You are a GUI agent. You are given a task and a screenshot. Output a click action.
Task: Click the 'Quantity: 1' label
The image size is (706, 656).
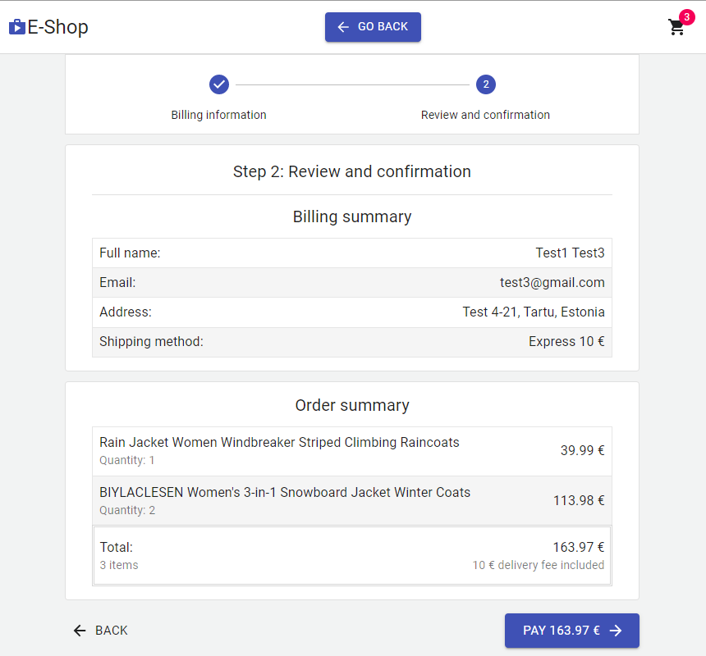point(127,460)
